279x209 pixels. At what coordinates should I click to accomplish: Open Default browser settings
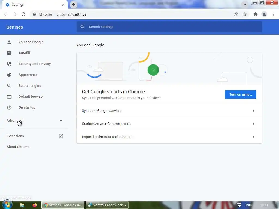pos(31,97)
